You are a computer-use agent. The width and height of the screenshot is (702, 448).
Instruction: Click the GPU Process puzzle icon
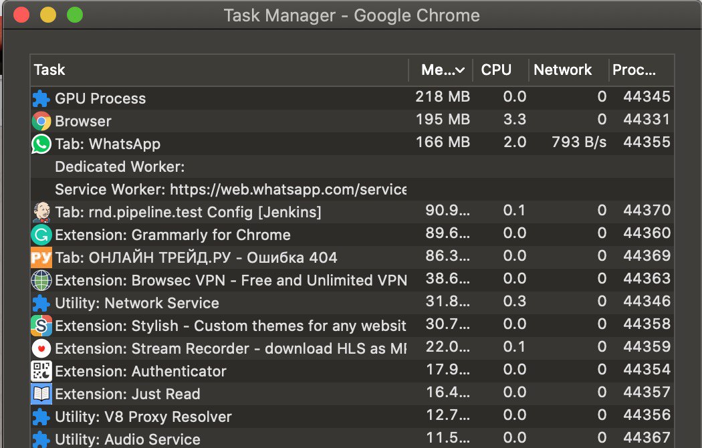[41, 98]
